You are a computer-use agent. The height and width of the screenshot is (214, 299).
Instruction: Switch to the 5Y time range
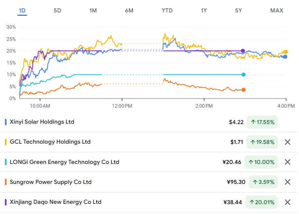coord(238,10)
